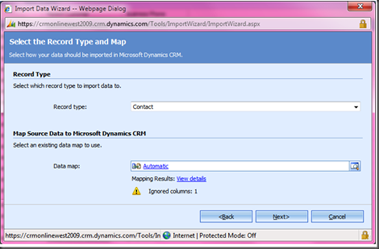
Task: Go back with the Back button
Action: [226, 217]
